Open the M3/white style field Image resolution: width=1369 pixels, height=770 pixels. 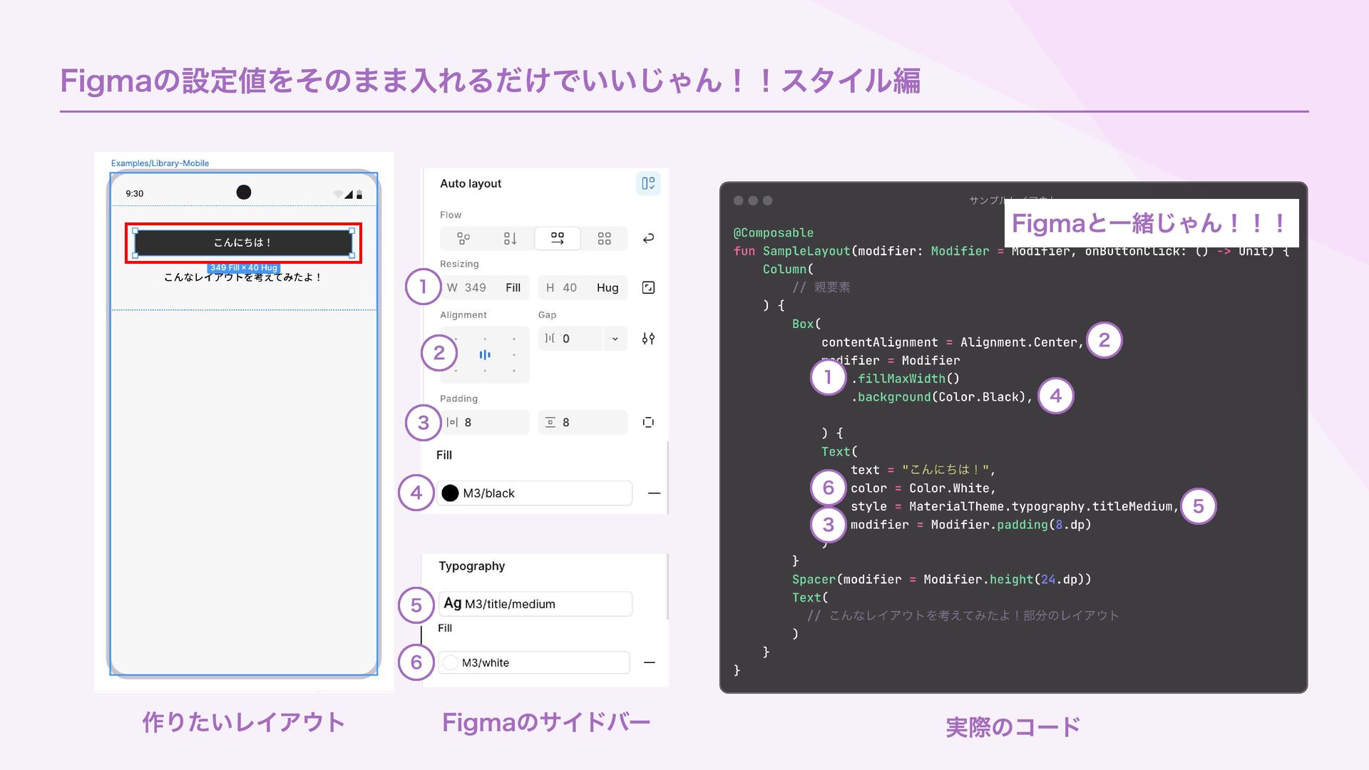(x=534, y=662)
